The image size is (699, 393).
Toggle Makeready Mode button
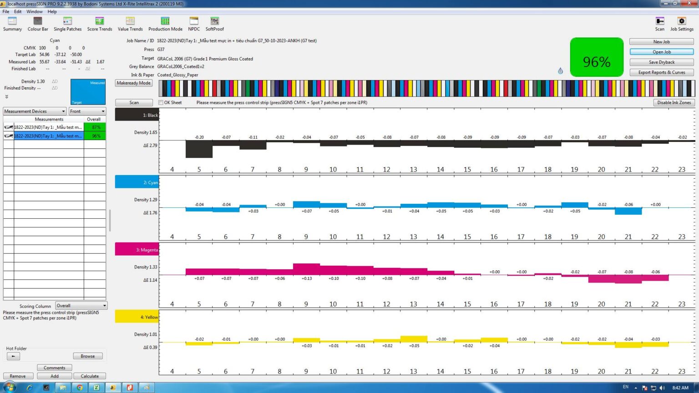134,83
